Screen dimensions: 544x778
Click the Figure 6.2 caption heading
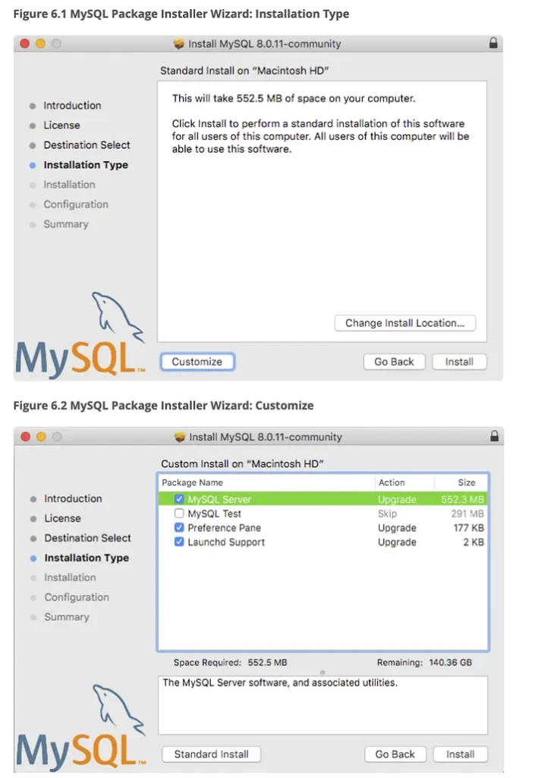click(x=163, y=406)
